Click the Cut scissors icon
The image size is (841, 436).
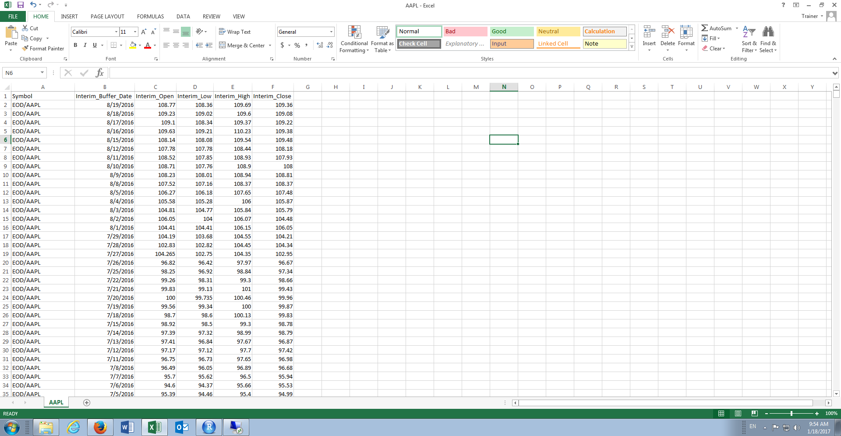(25, 28)
